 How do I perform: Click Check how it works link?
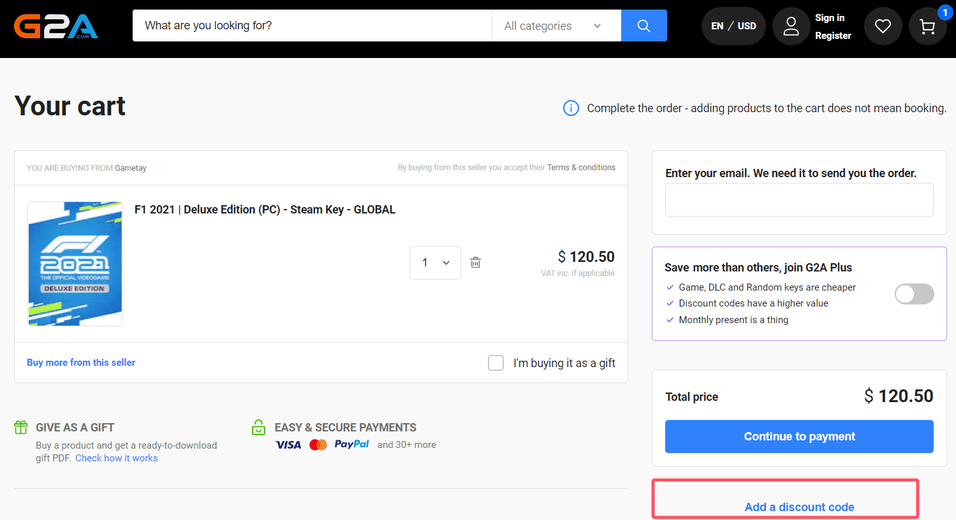(x=116, y=458)
